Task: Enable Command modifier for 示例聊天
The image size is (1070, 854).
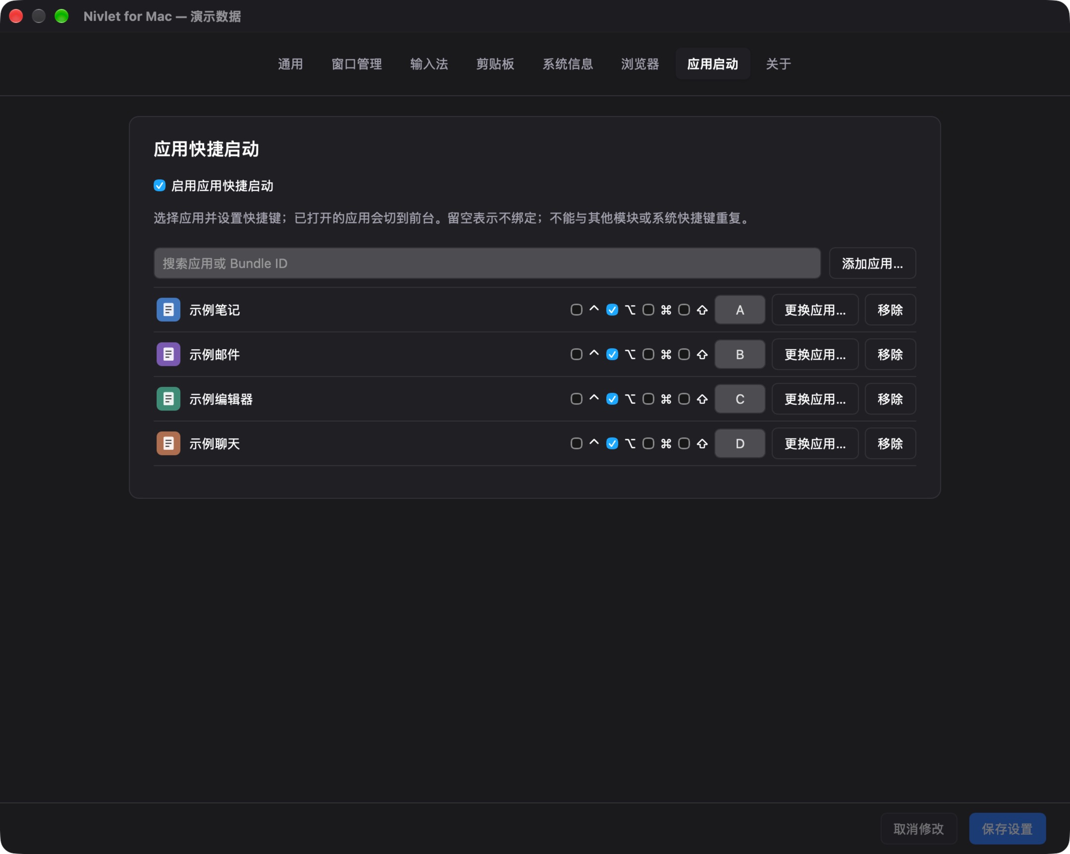Action: point(648,444)
